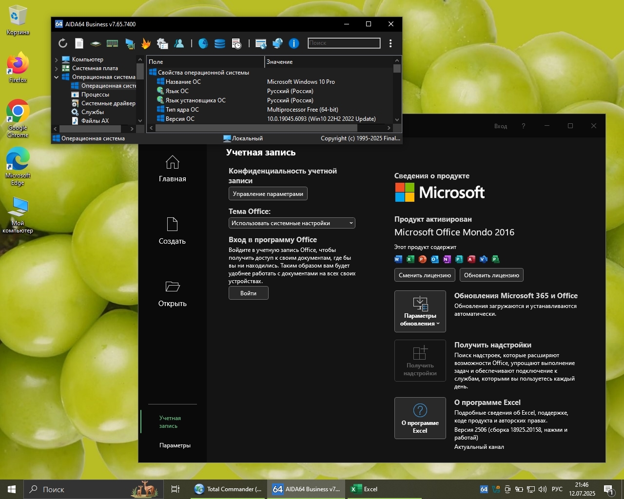
Task: Click the Excel icon under product contents
Action: [x=410, y=259]
